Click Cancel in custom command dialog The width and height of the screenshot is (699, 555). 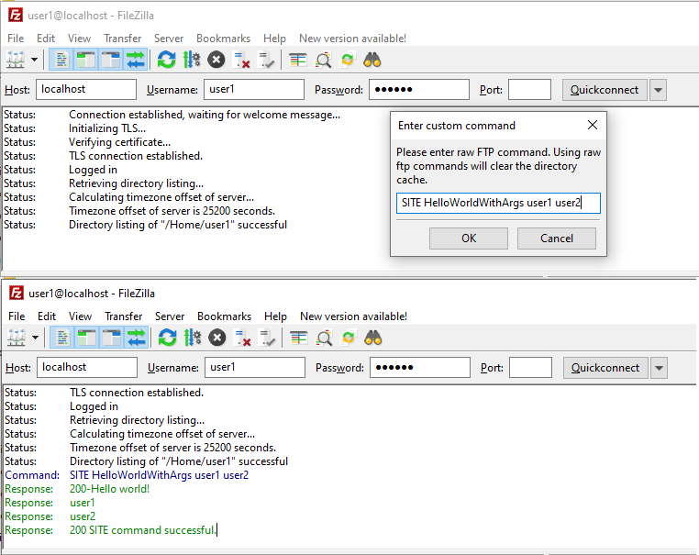click(557, 239)
